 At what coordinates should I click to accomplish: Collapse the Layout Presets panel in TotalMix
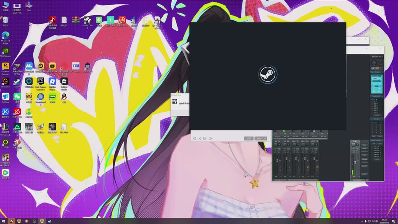[382, 140]
